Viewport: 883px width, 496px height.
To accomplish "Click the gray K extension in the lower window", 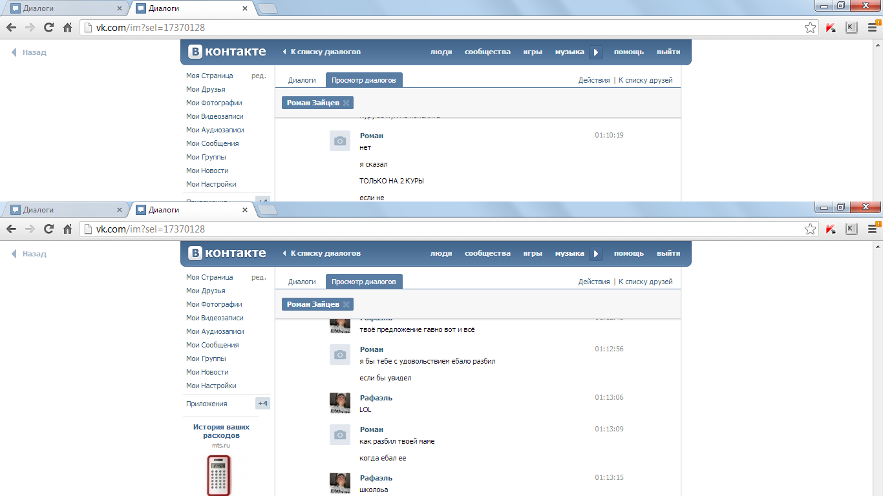I will click(x=851, y=229).
